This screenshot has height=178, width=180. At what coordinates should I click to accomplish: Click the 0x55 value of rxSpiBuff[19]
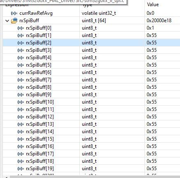pos(152,169)
